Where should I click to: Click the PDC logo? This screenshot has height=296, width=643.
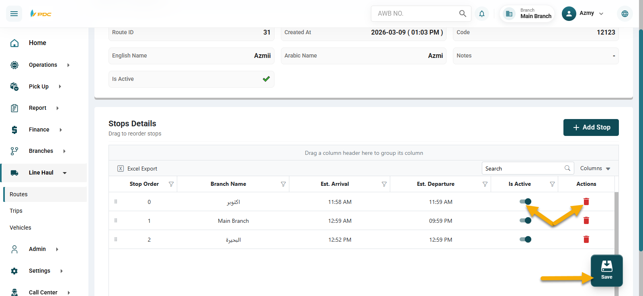point(41,14)
